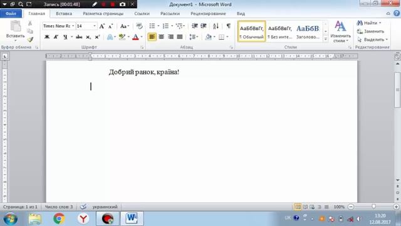Switch to the Вставка tab
This screenshot has width=401, height=226.
point(64,14)
